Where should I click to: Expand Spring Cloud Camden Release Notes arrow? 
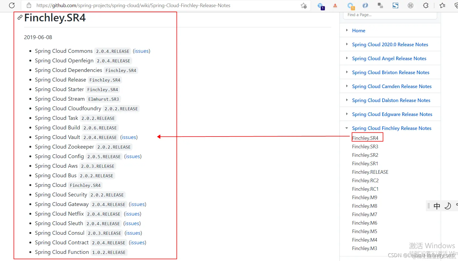click(x=347, y=86)
